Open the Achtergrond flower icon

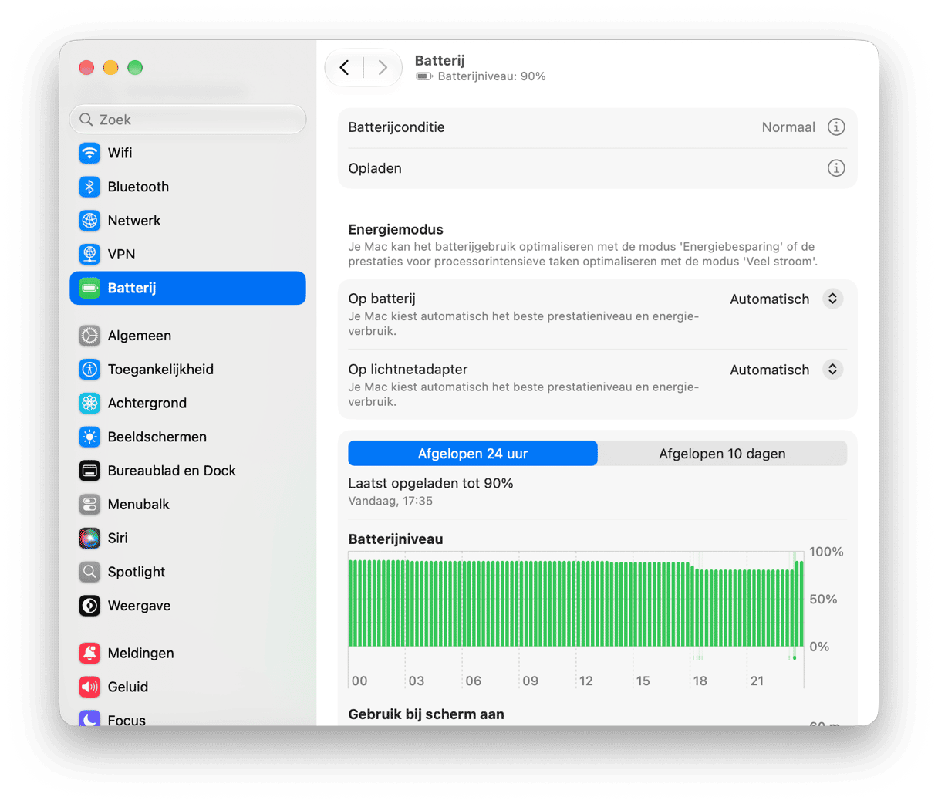89,403
